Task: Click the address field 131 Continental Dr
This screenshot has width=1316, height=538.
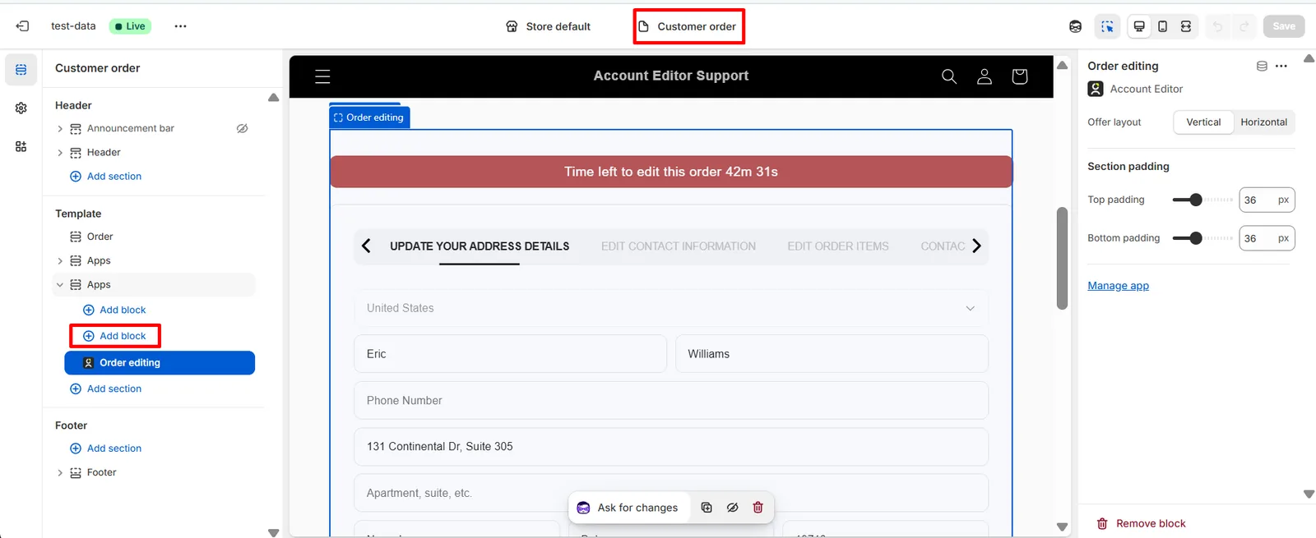Action: (x=671, y=447)
